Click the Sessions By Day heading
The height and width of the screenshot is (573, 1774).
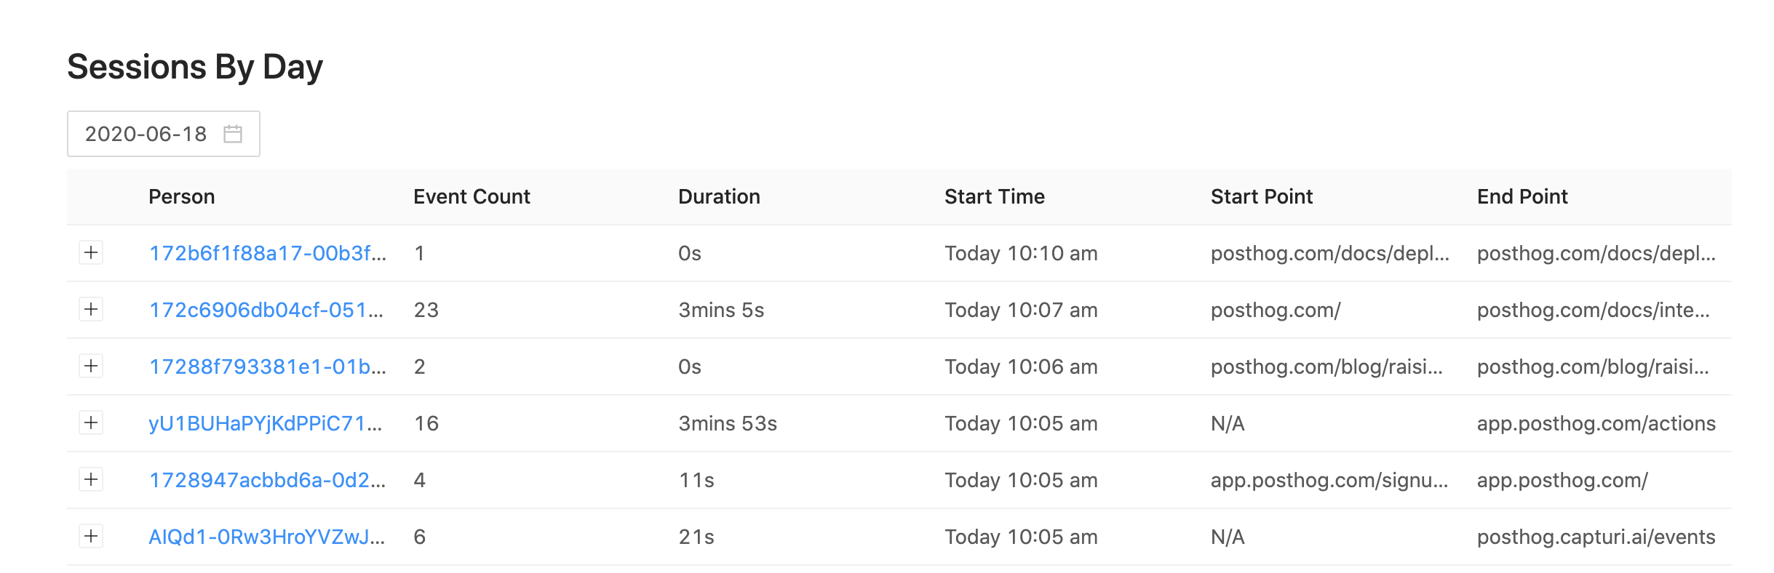(195, 66)
